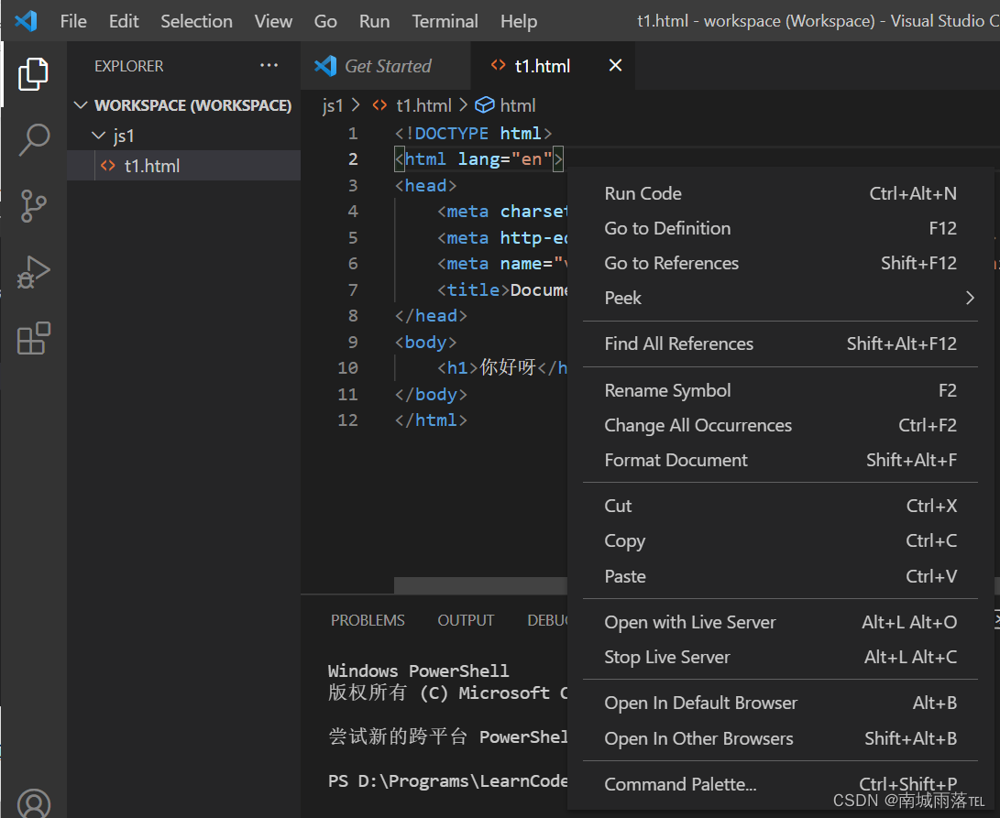
Task: Choose Rename Symbol
Action: (780, 390)
